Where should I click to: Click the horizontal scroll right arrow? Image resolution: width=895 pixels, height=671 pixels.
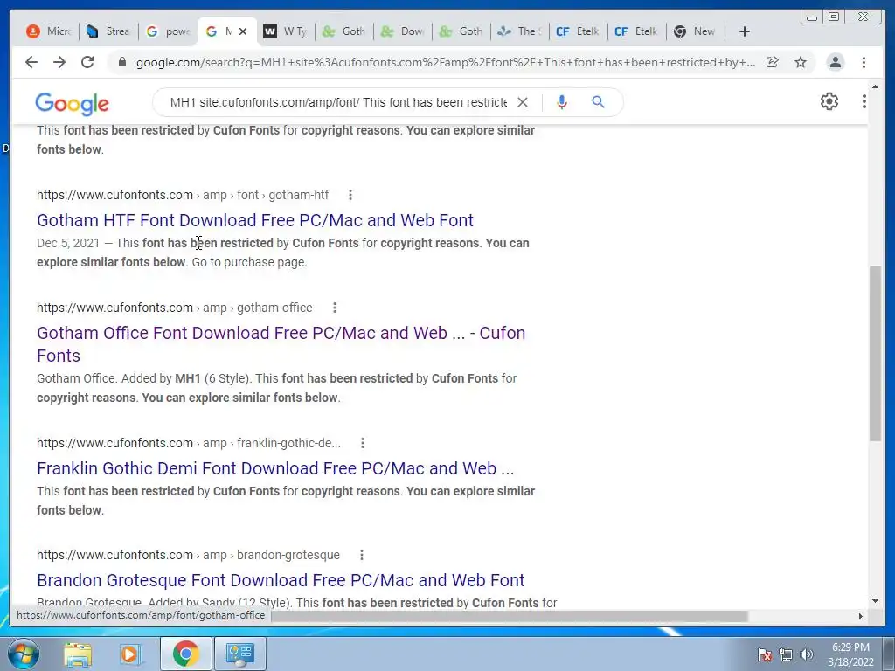(x=861, y=616)
